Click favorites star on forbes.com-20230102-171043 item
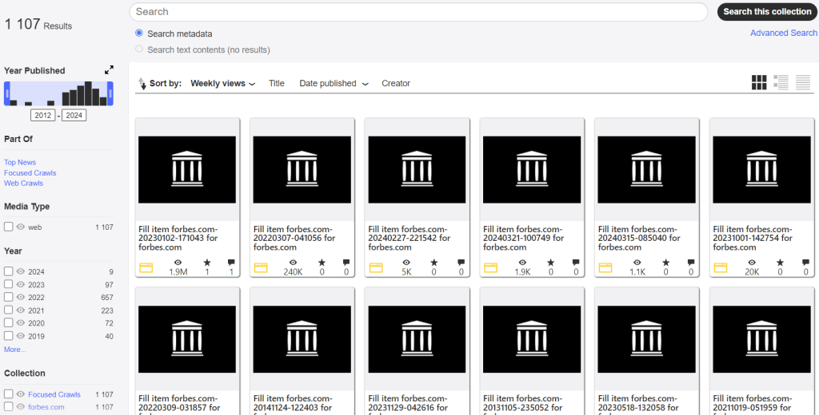The image size is (819, 415). pyautogui.click(x=206, y=263)
